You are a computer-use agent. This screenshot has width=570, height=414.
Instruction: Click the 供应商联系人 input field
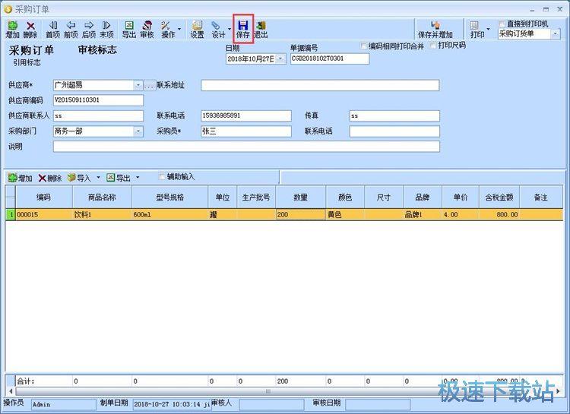click(98, 115)
